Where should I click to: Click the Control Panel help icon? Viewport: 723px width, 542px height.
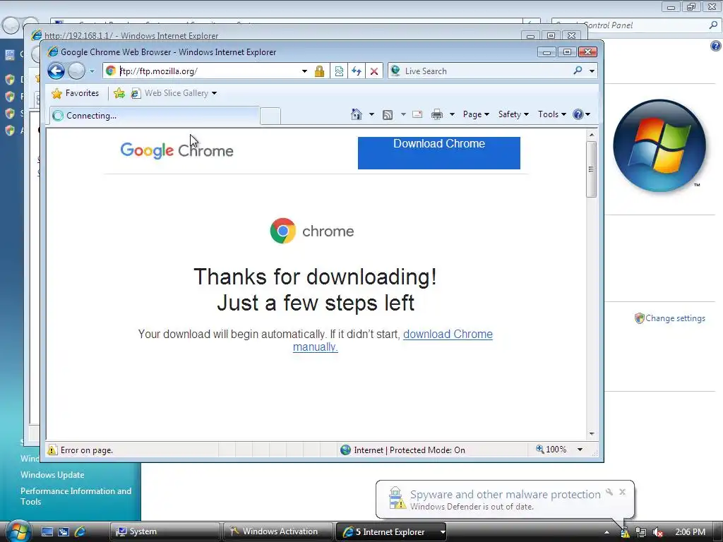click(716, 45)
